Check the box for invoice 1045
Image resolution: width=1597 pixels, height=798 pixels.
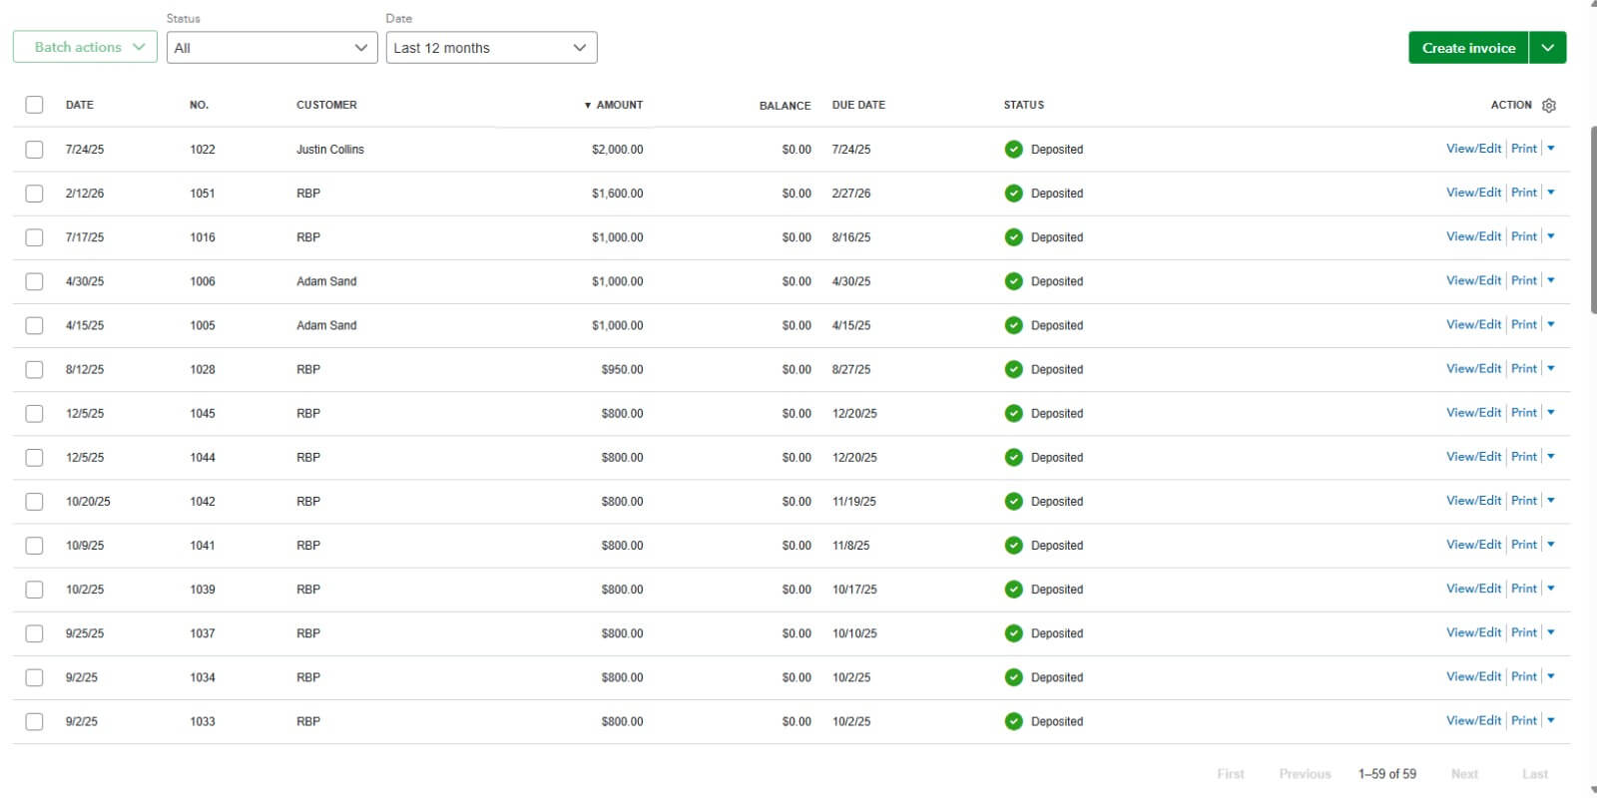coord(34,413)
